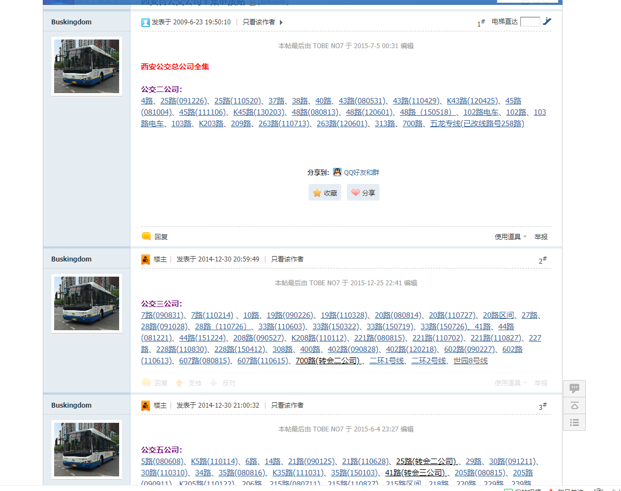
Task: Open the 37路 route link
Action: point(277,101)
